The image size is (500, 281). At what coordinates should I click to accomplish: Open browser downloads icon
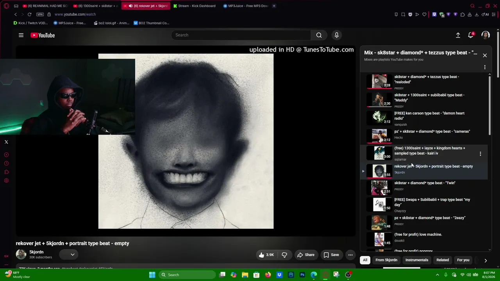pyautogui.click(x=477, y=14)
